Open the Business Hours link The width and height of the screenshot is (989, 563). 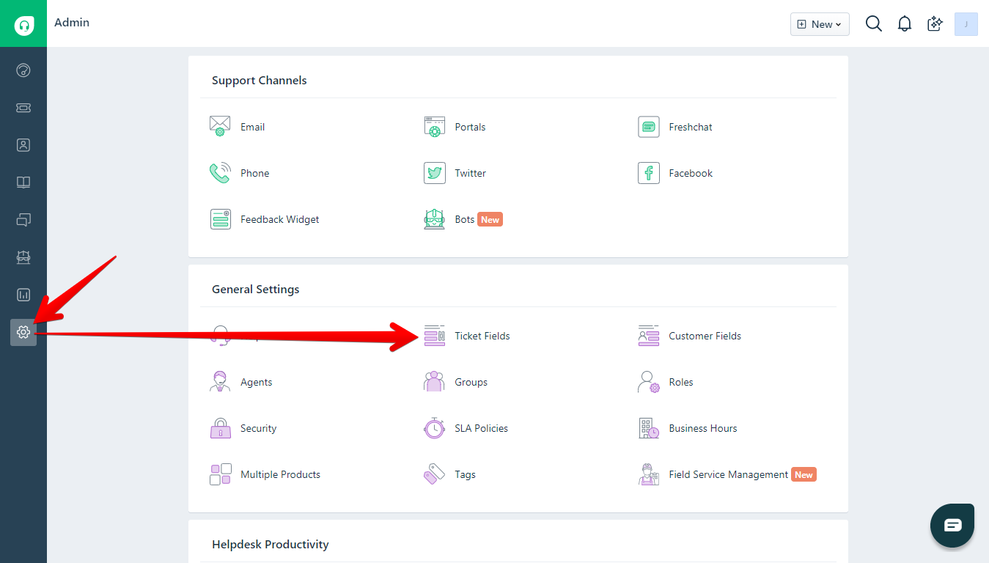click(702, 428)
